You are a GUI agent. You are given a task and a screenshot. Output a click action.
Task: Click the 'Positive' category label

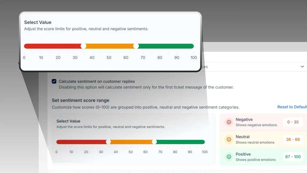pos(243,154)
